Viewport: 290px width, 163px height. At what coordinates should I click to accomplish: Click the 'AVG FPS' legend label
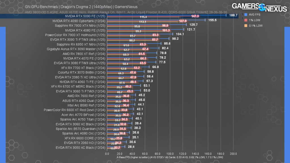255,15
